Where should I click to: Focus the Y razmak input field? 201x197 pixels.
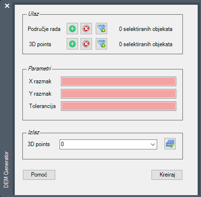click(119, 94)
